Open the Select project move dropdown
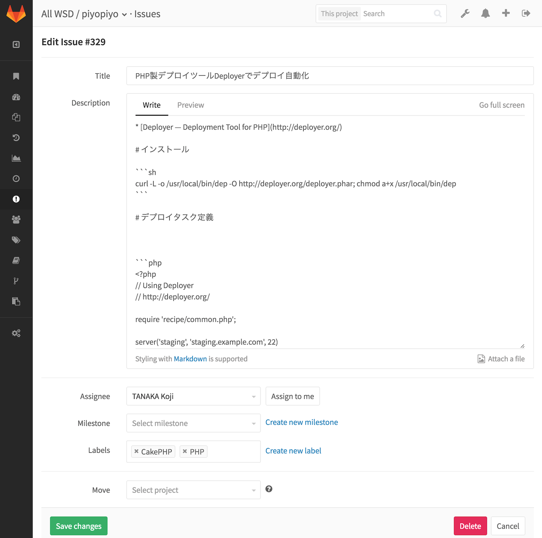542x538 pixels. point(193,490)
